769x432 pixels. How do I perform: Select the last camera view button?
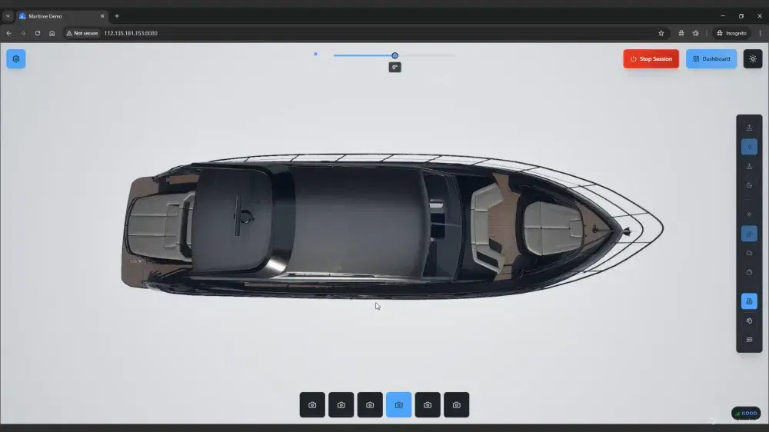(x=457, y=405)
